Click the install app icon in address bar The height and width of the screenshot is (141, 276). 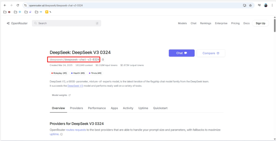click(244, 5)
